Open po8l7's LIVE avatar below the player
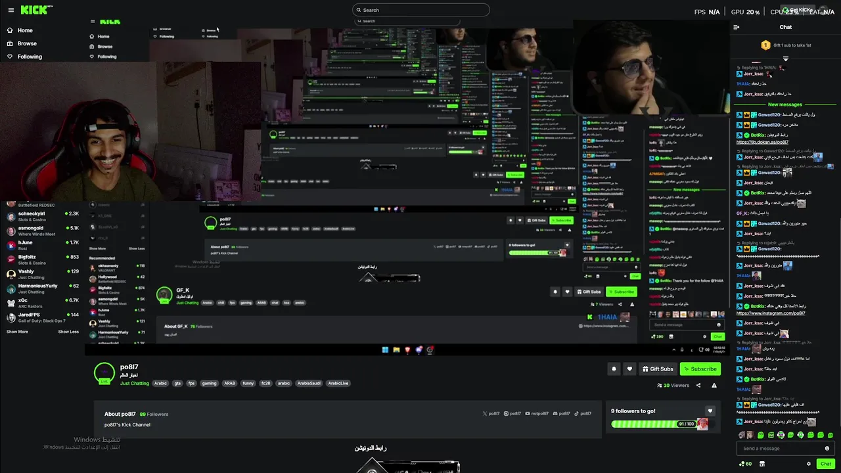This screenshot has height=473, width=841. [104, 373]
